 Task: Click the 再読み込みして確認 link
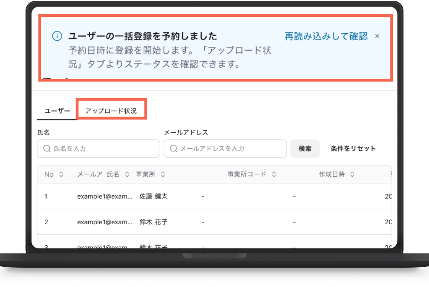click(x=326, y=36)
